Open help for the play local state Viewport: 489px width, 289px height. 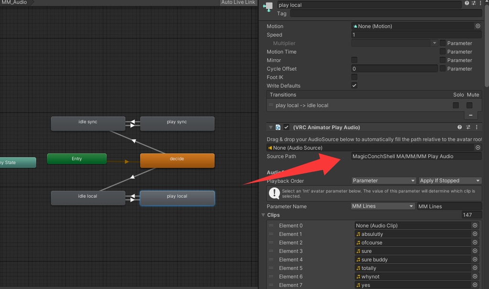click(467, 3)
